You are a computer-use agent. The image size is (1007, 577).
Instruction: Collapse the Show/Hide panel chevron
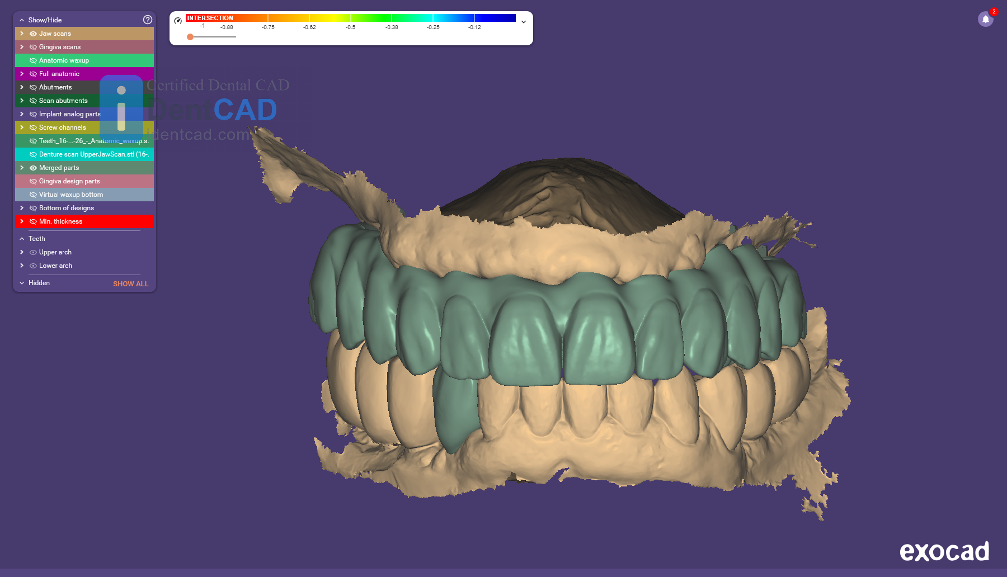point(22,20)
